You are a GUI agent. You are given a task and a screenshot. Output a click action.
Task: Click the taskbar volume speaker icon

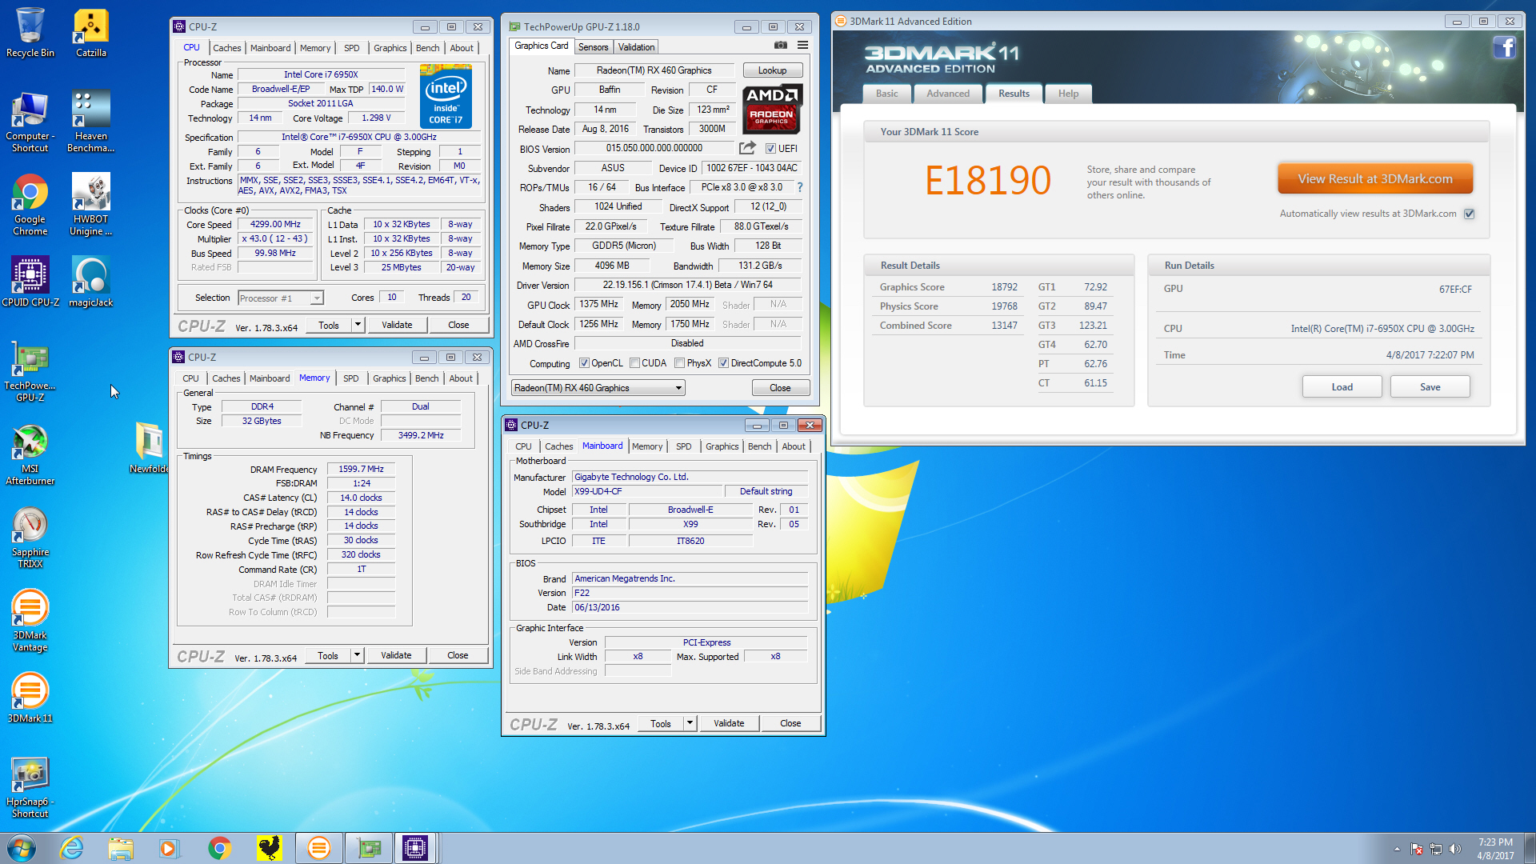tap(1455, 849)
